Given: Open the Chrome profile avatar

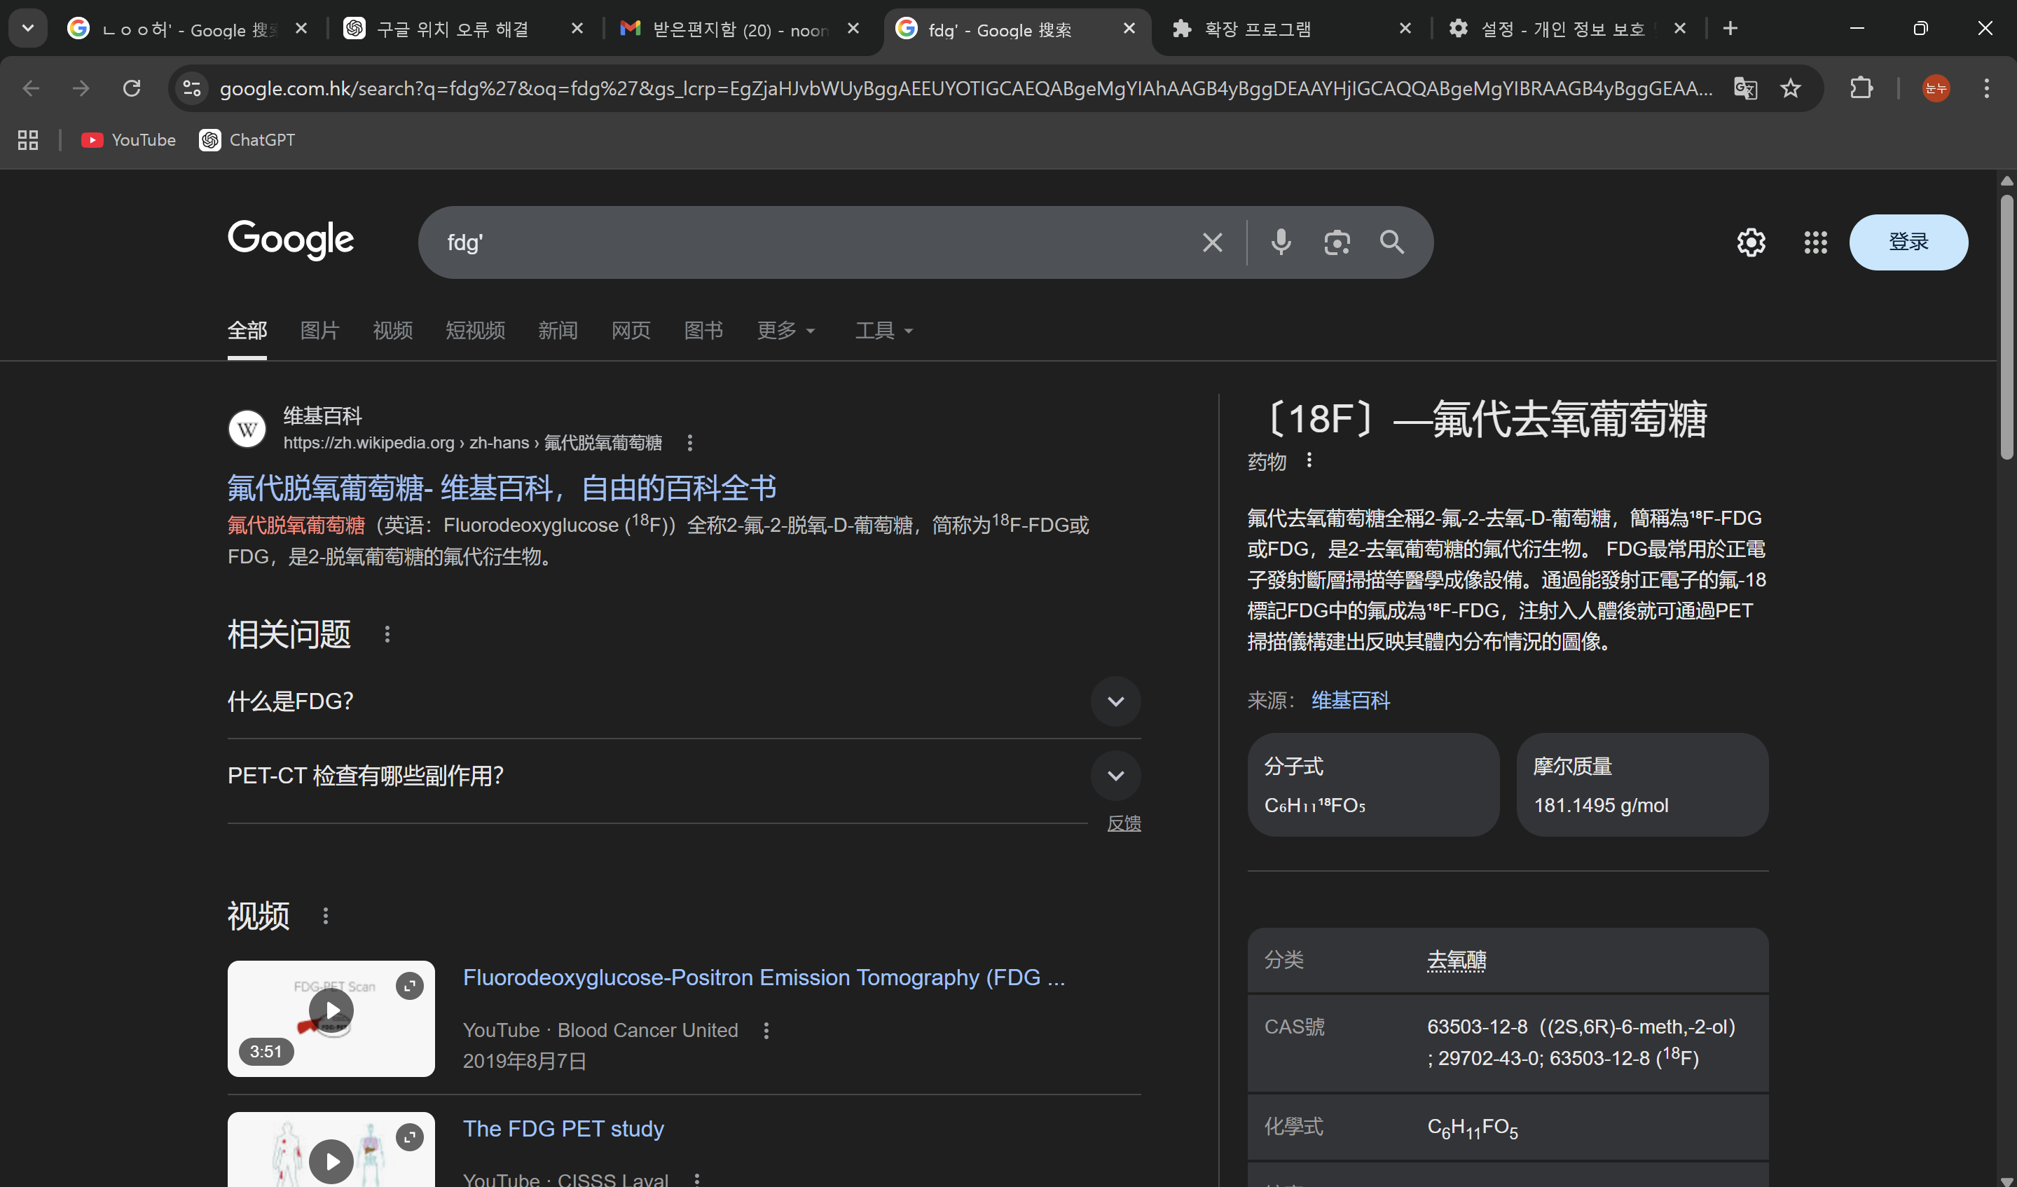Looking at the screenshot, I should point(1935,88).
